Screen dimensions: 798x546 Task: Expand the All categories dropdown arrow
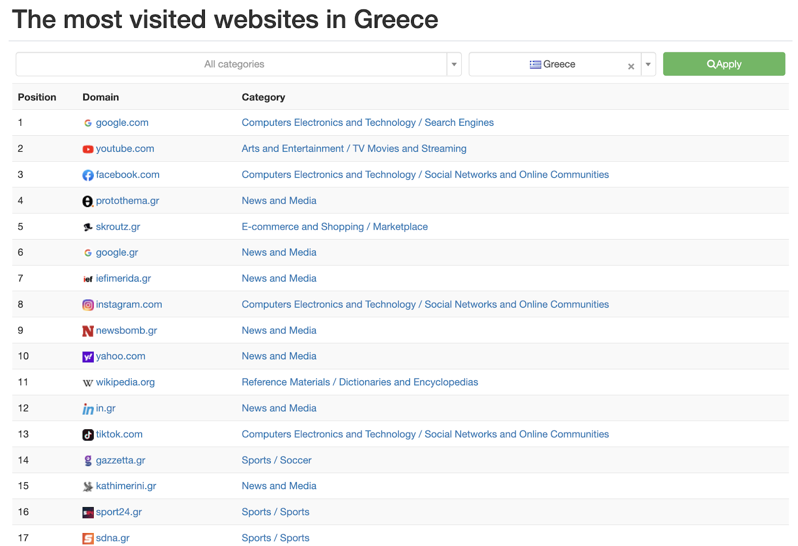click(454, 64)
